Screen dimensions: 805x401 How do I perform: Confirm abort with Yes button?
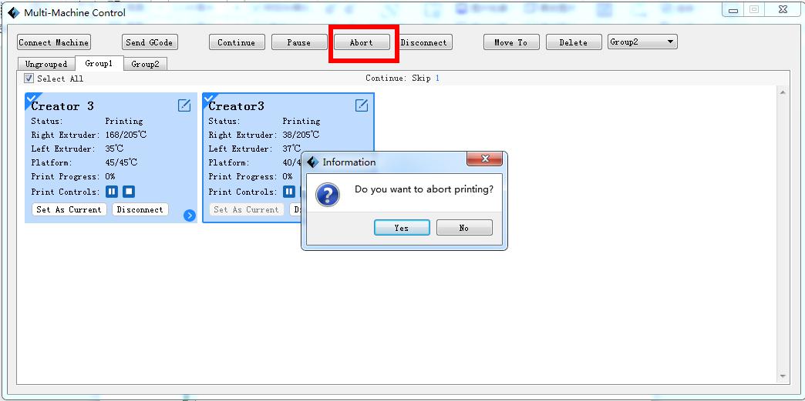[x=402, y=228]
